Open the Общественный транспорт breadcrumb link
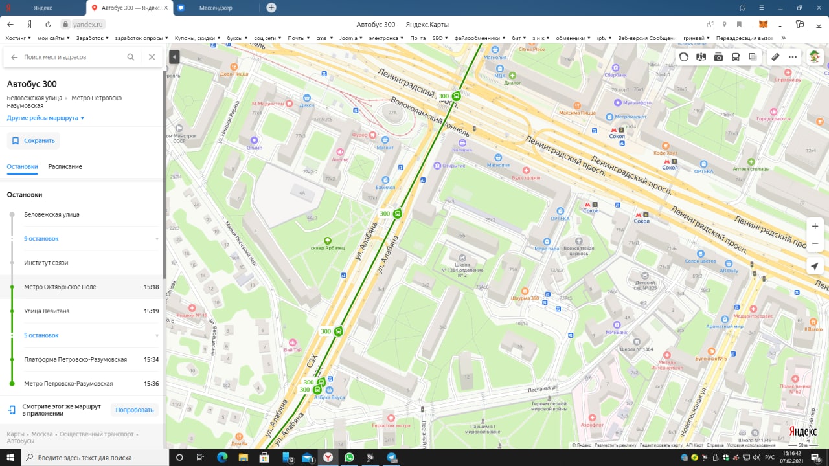This screenshot has height=466, width=829. click(x=97, y=434)
